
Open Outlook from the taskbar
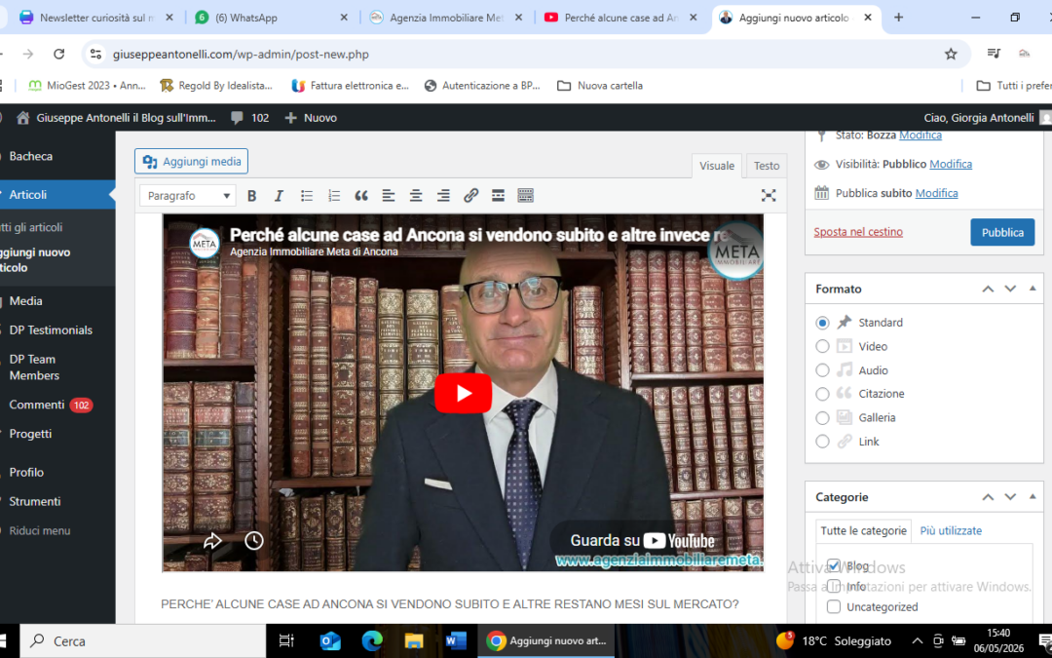[x=330, y=641]
